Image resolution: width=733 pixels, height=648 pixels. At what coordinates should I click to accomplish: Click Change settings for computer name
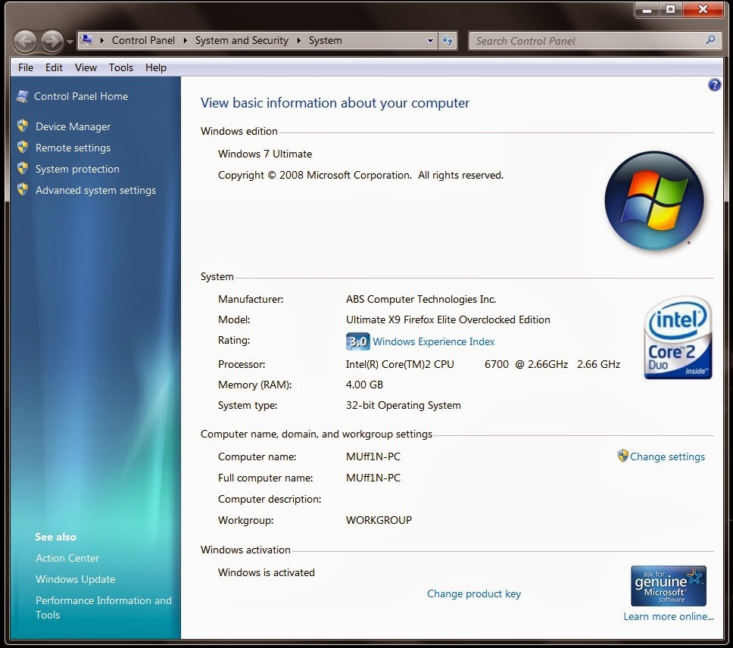(x=667, y=457)
